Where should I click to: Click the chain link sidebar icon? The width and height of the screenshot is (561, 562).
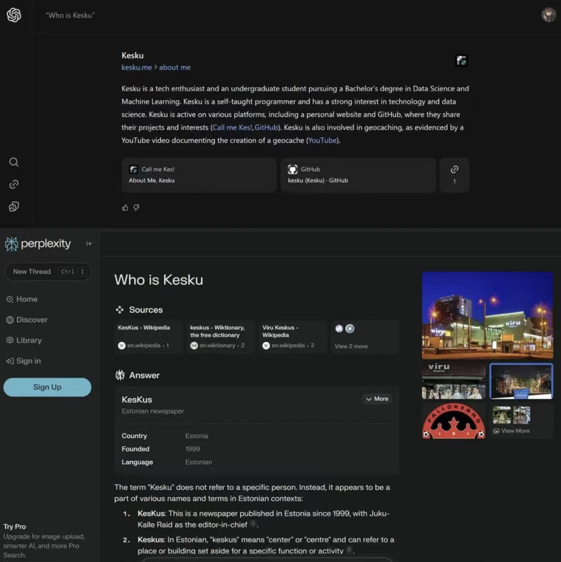14,184
